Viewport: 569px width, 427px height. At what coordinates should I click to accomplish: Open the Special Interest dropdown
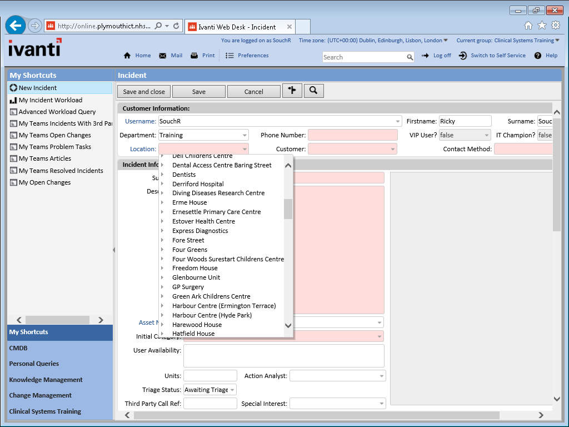[381, 404]
